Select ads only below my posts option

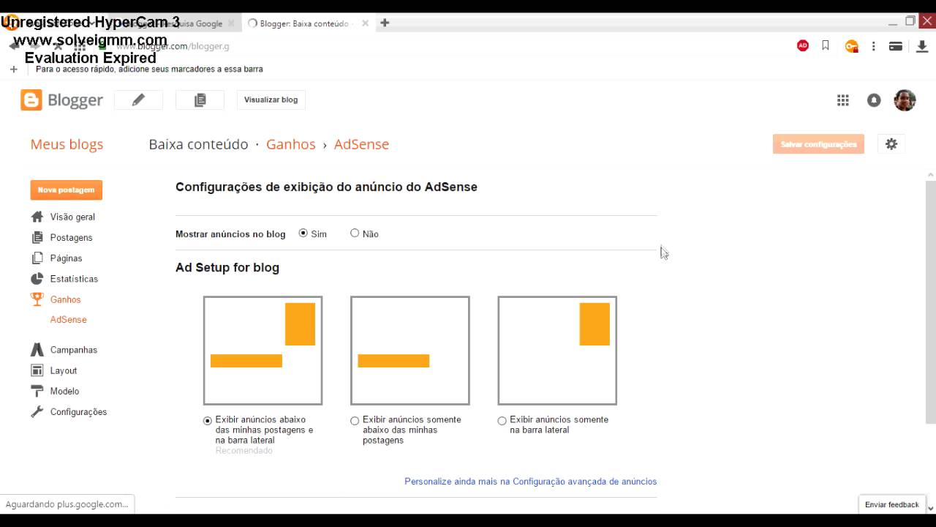tap(355, 421)
